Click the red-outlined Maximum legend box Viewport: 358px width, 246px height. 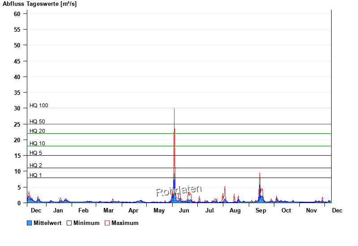pos(107,223)
